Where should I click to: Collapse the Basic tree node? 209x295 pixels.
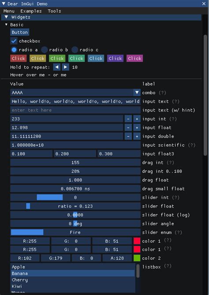(7, 25)
